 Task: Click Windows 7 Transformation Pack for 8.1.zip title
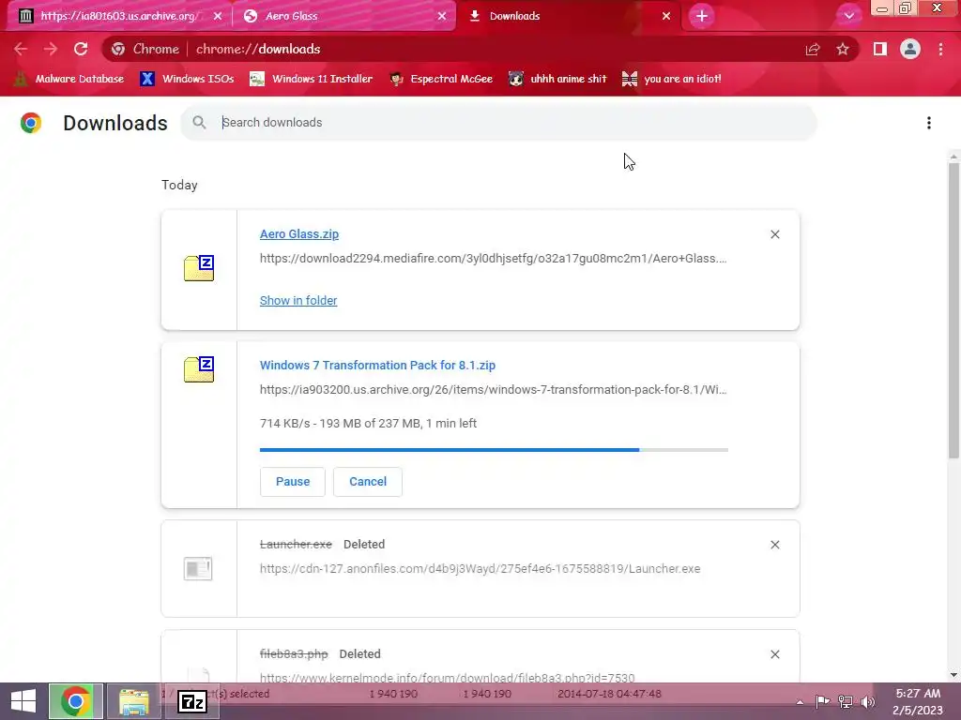pyautogui.click(x=377, y=366)
